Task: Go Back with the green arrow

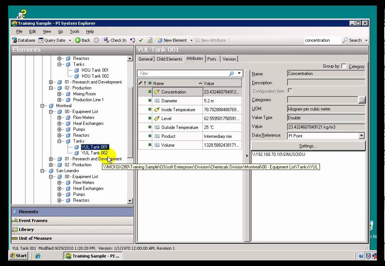Action: pos(83,40)
